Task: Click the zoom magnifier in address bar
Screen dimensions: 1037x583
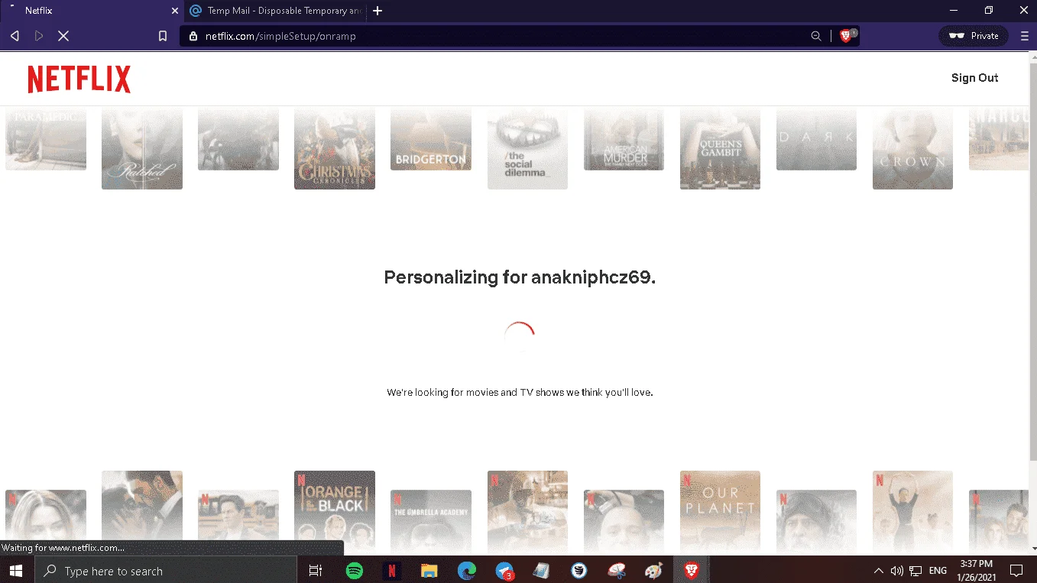Action: [x=816, y=36]
